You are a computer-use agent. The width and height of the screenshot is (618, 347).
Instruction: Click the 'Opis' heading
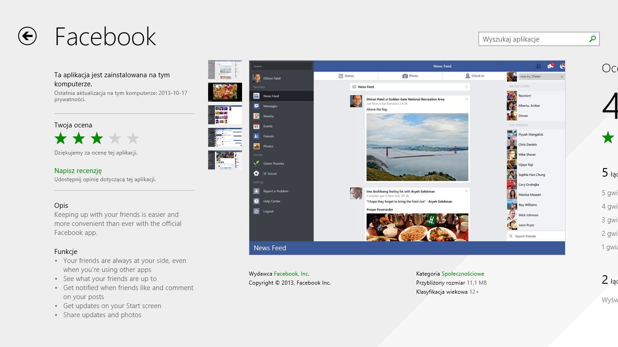[61, 205]
